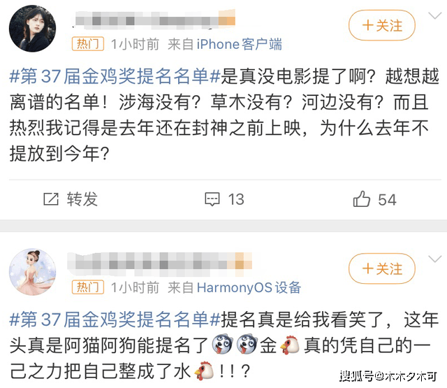Open hashtag 第37届金鸡奖提名名单 in first post
The width and height of the screenshot is (447, 388).
pyautogui.click(x=115, y=76)
